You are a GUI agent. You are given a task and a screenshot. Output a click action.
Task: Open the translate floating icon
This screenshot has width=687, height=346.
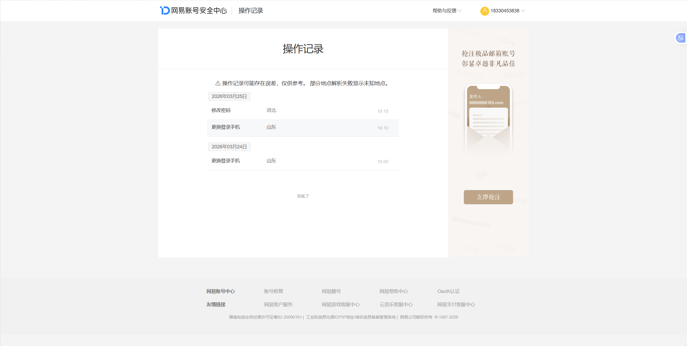tap(681, 38)
